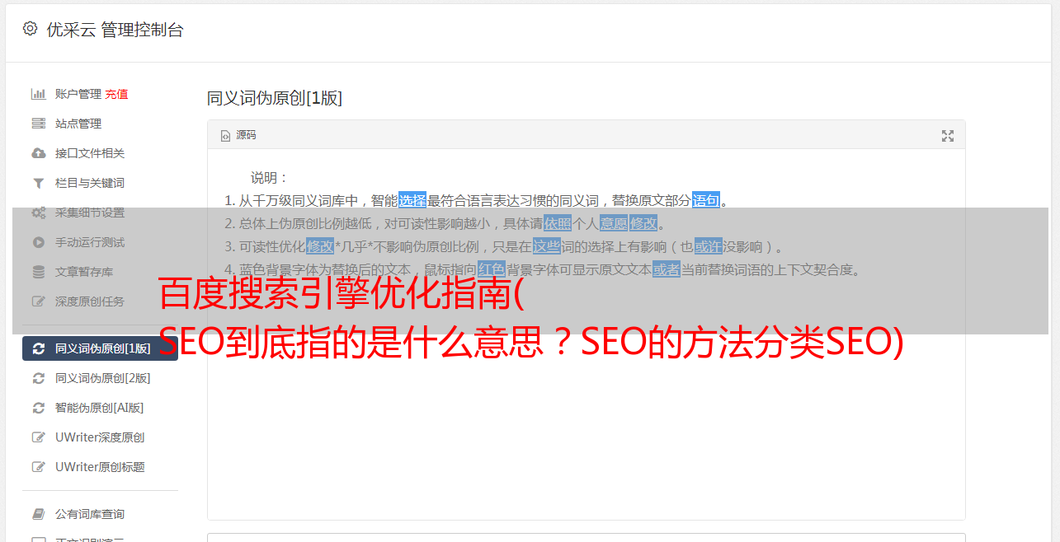The height and width of the screenshot is (542, 1060).
Task: Click the bar chart icon for 账户管理
Action: coord(38,94)
